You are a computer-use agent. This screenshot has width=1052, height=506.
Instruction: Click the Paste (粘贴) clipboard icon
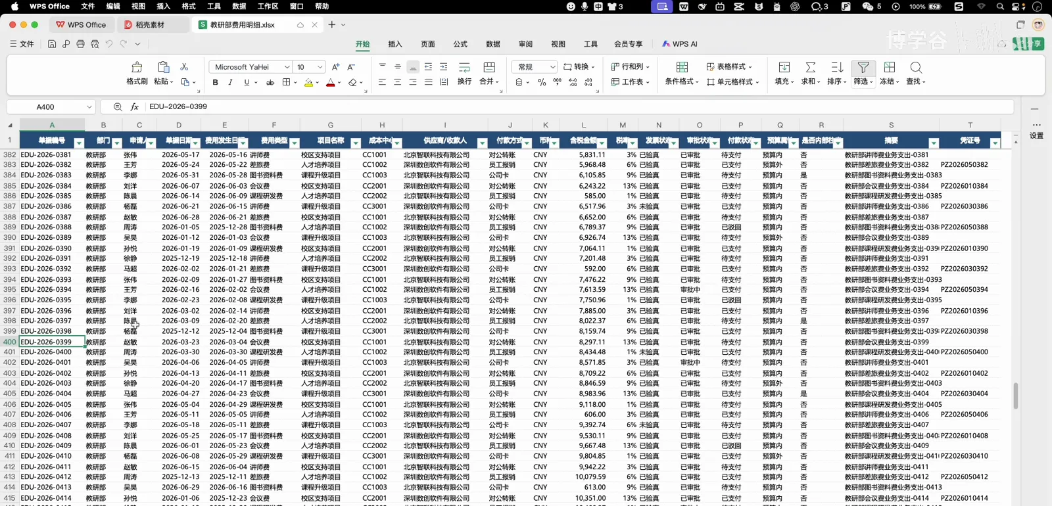(x=163, y=67)
